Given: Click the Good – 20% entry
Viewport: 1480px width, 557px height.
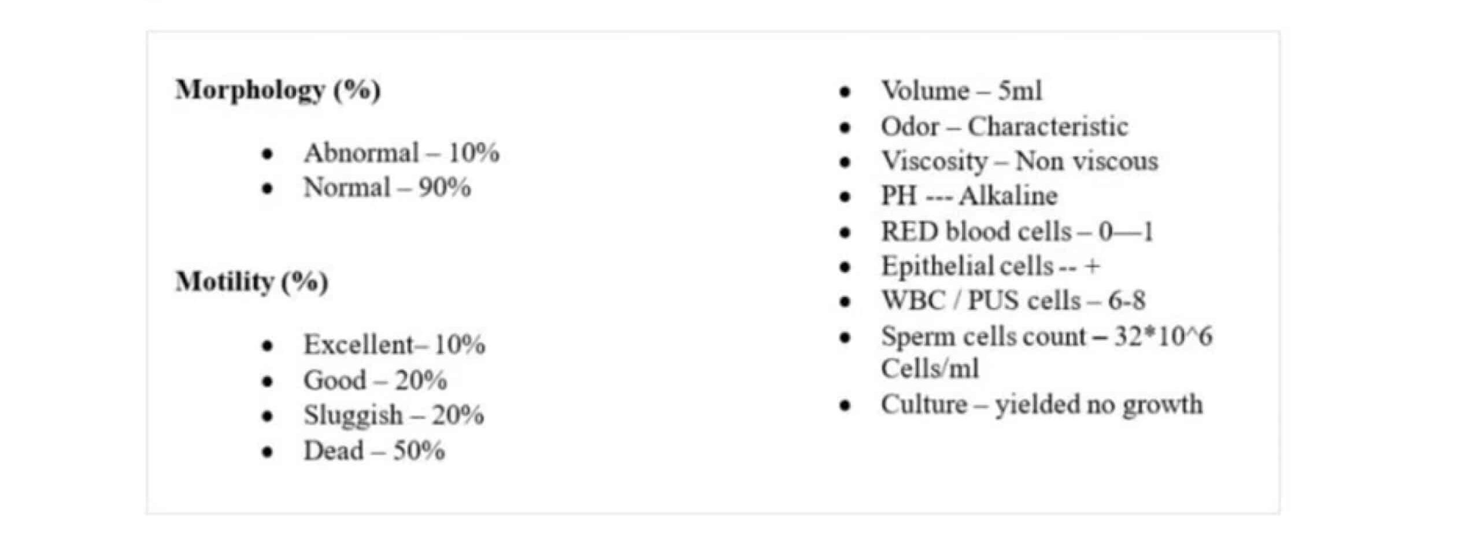Looking at the screenshot, I should pyautogui.click(x=375, y=380).
